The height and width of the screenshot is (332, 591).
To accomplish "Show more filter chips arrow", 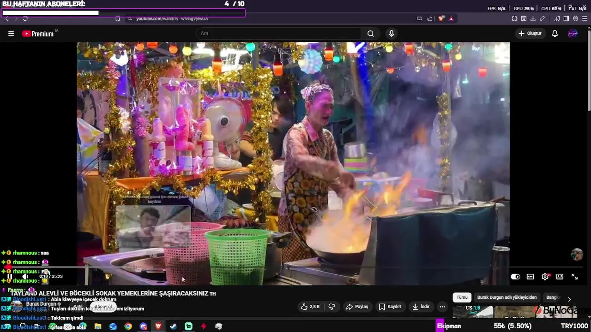I will 569,299.
